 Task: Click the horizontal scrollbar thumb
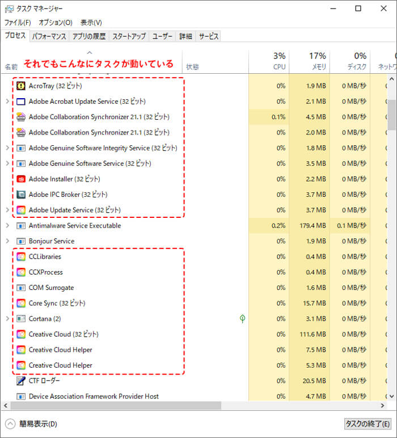point(116,405)
